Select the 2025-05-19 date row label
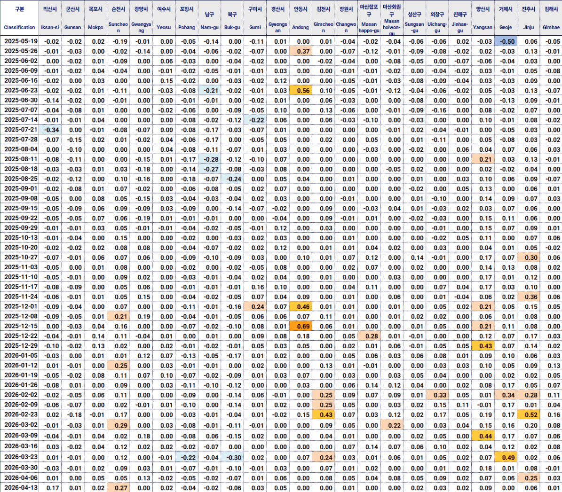 pos(21,41)
